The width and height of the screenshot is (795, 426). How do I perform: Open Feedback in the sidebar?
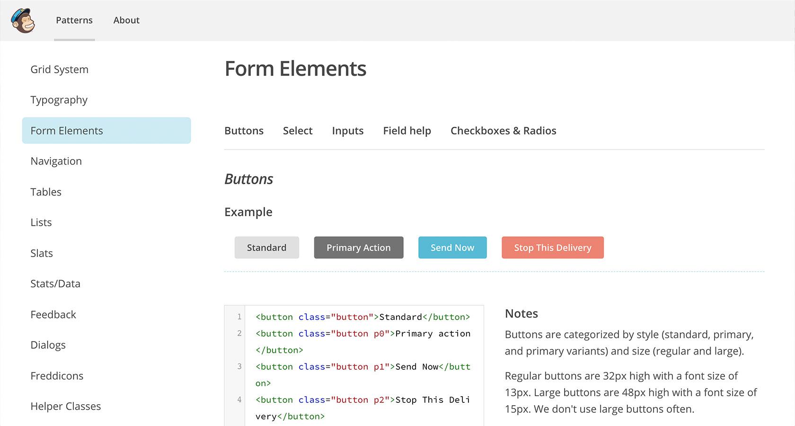point(53,314)
